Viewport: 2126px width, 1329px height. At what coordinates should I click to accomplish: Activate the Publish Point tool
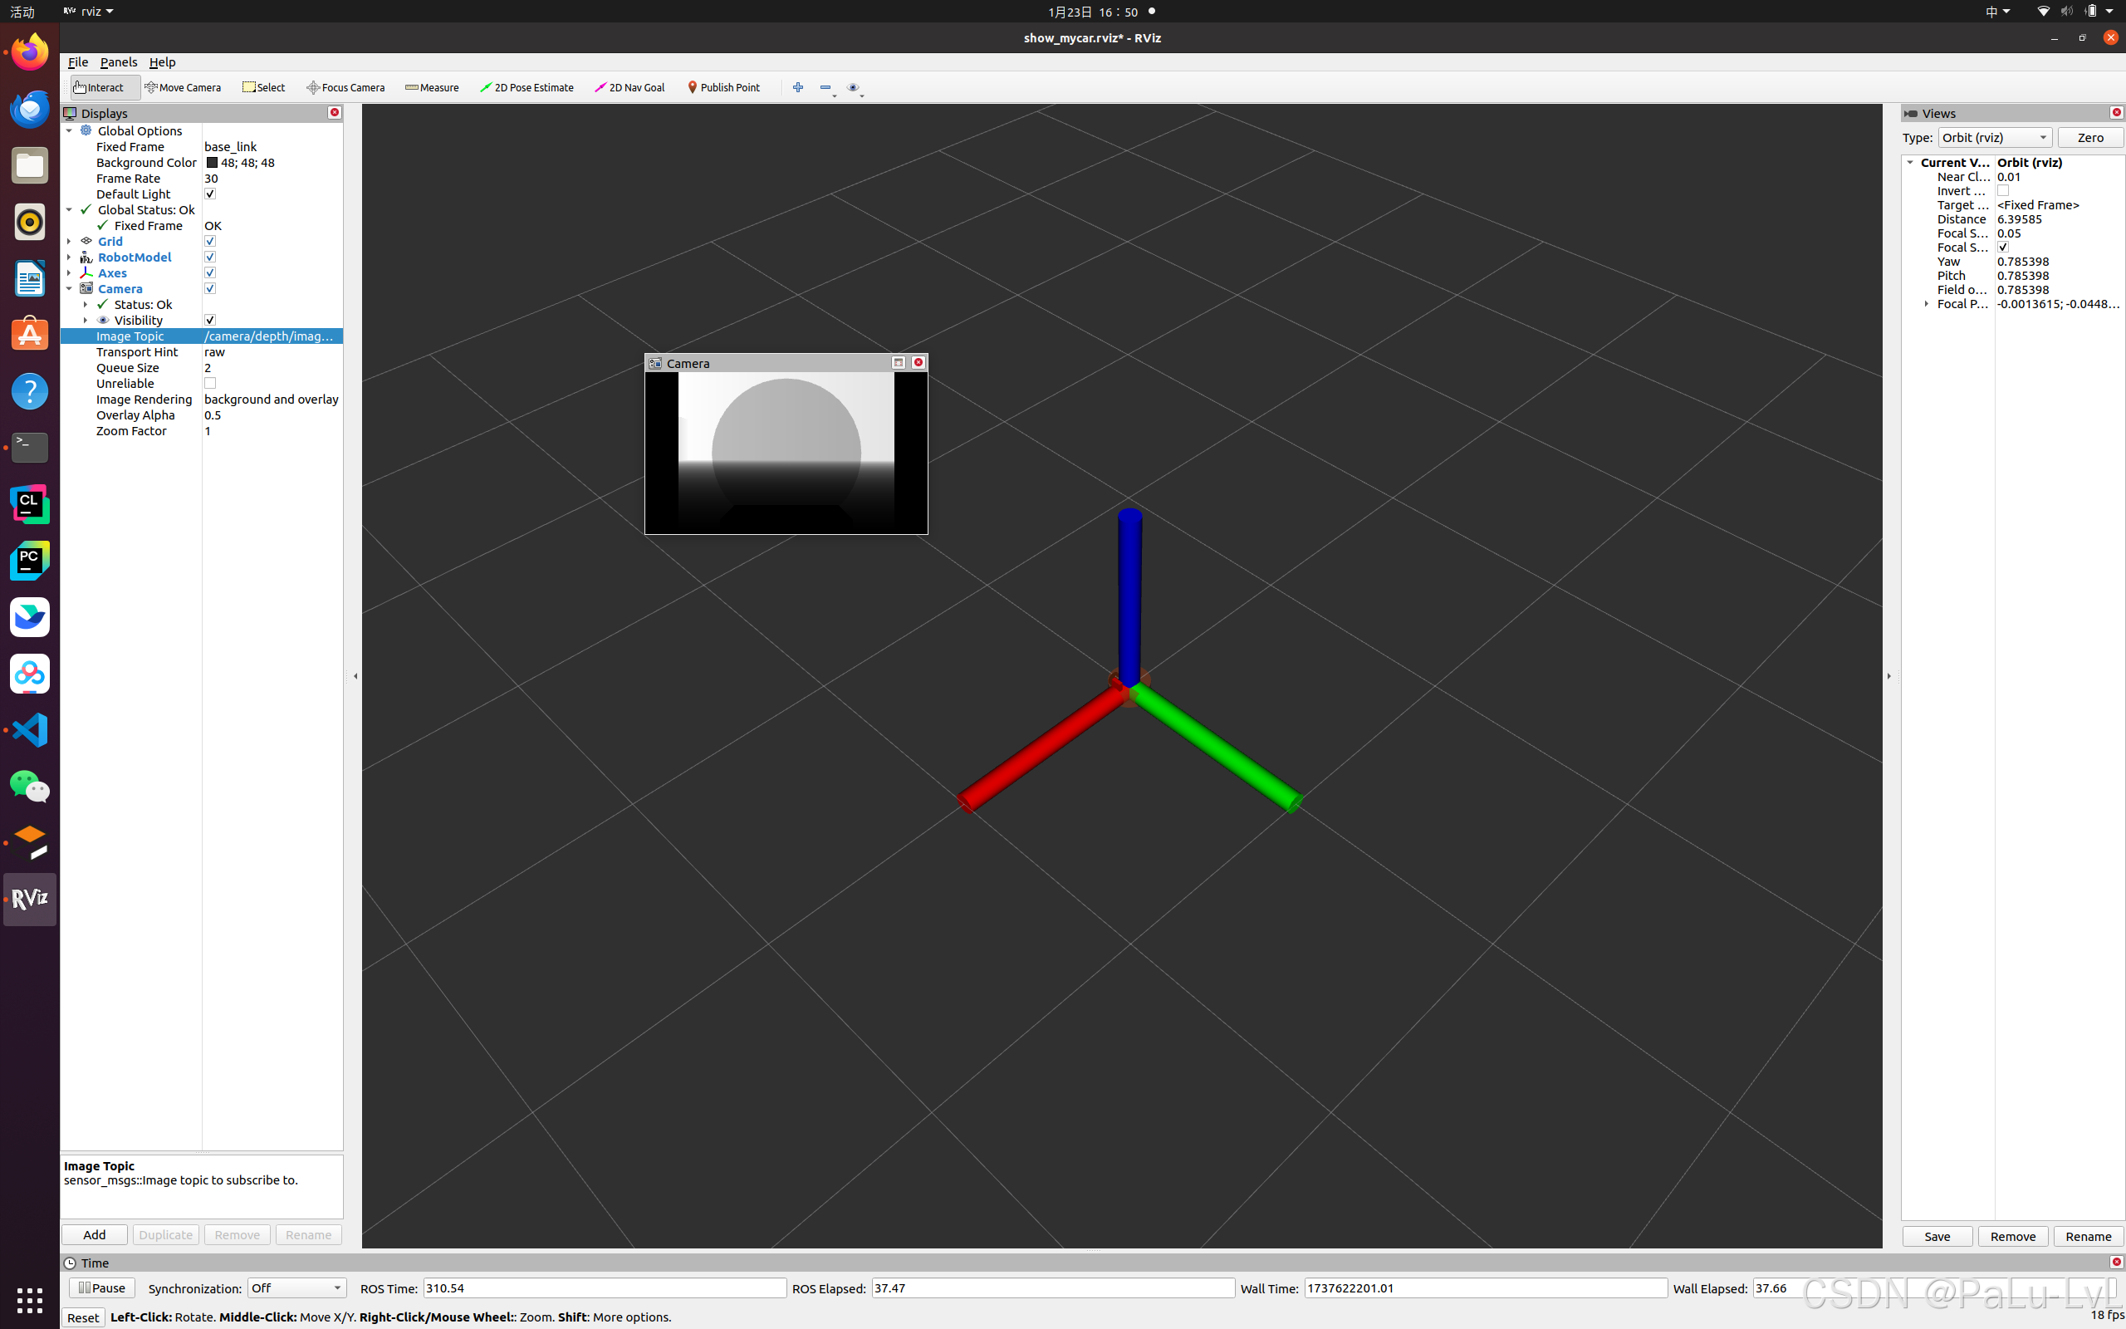click(x=723, y=87)
